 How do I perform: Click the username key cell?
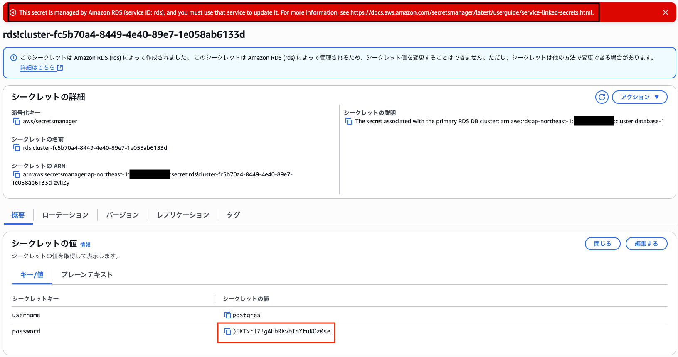tap(26, 315)
